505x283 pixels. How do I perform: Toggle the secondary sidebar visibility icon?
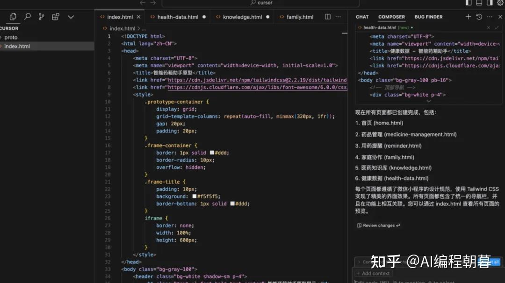pos(489,3)
